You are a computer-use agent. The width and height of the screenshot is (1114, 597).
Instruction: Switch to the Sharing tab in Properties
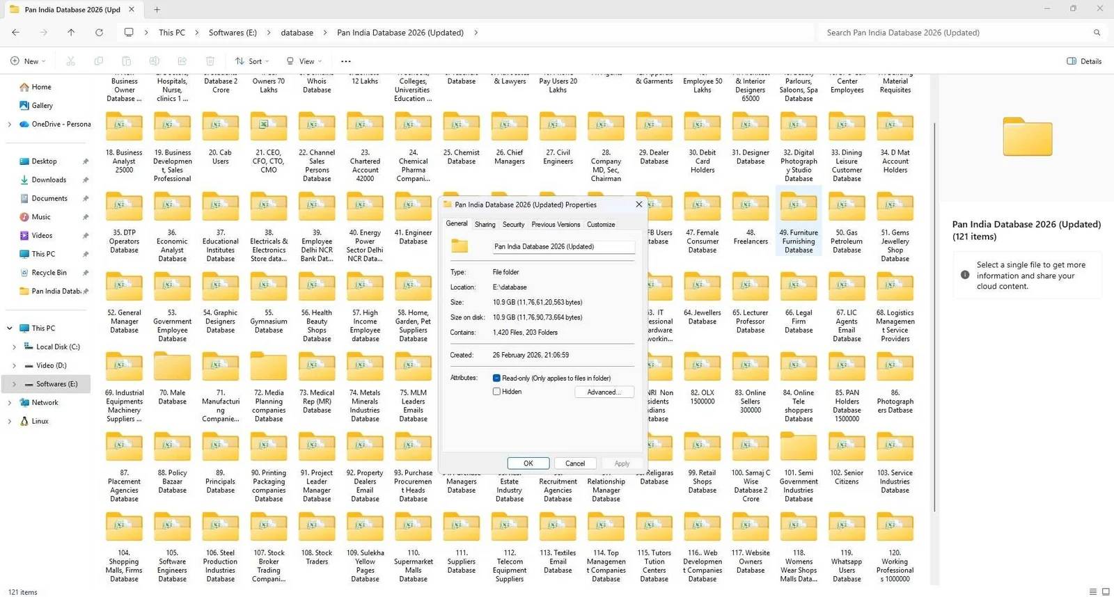coord(485,225)
